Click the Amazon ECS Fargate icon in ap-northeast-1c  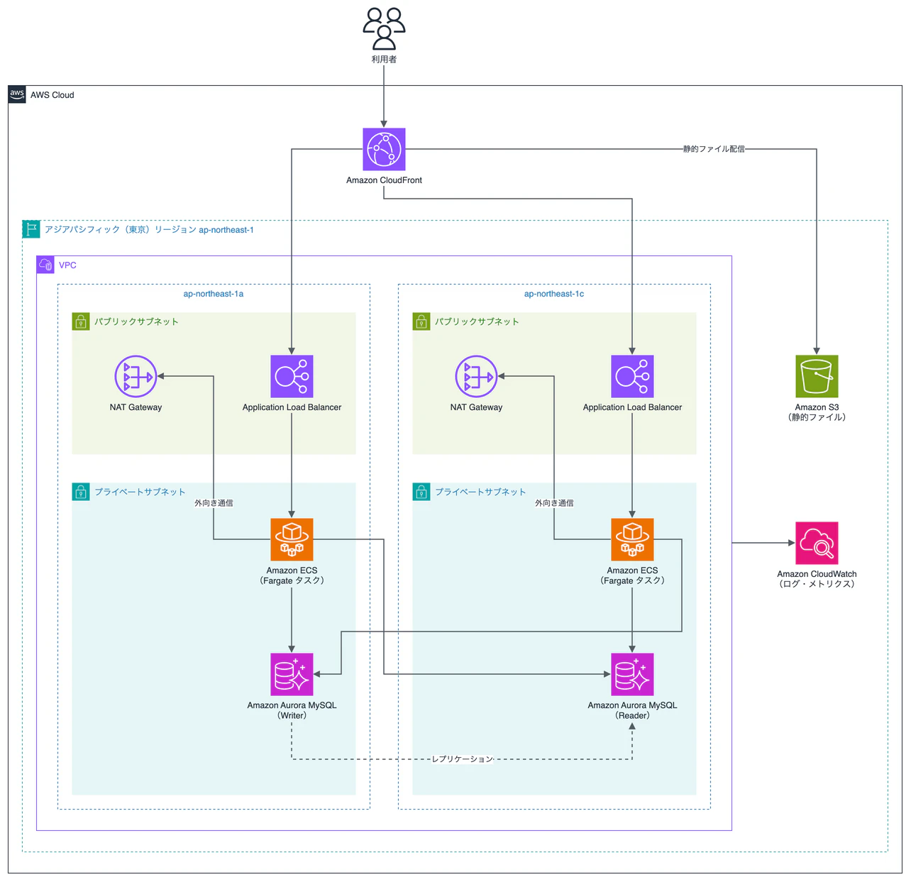[x=632, y=539]
